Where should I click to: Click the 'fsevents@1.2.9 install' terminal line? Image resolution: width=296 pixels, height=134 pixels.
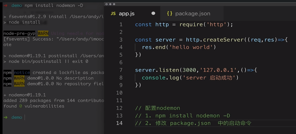(54, 17)
